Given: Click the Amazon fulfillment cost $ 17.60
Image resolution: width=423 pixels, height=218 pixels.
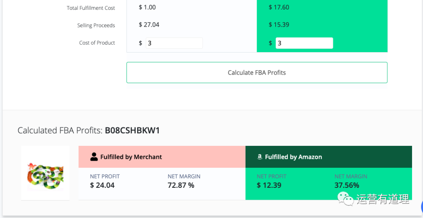Looking at the screenshot, I should [x=279, y=7].
